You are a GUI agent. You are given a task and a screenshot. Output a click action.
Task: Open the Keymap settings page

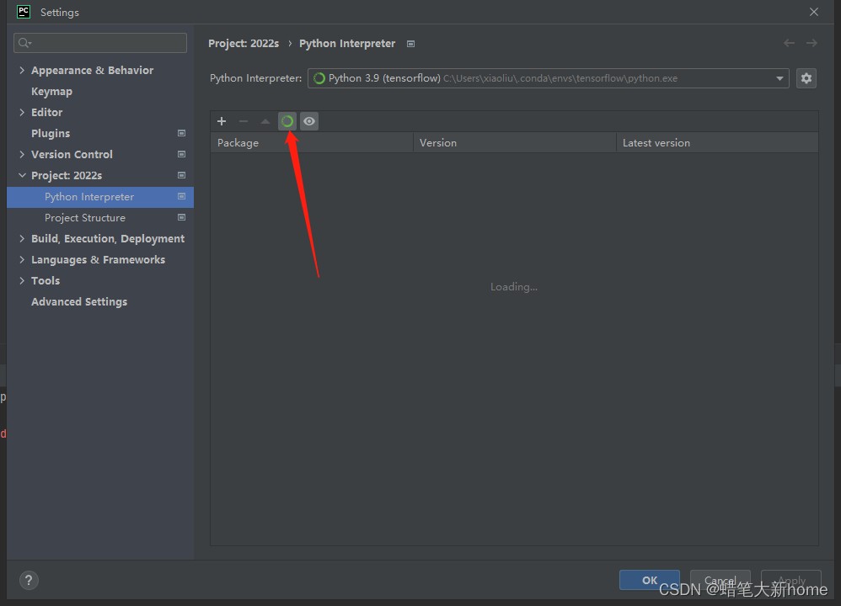(51, 92)
